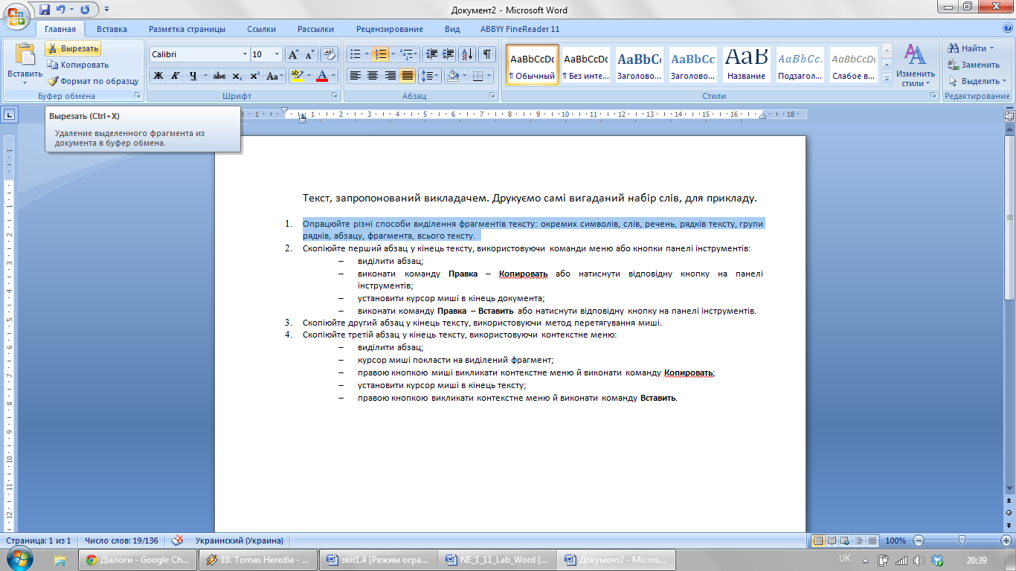Paste using the Вставить clipboard icon
The height and width of the screenshot is (571, 1016).
(x=25, y=54)
